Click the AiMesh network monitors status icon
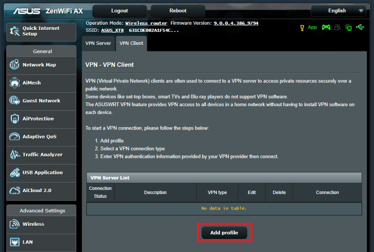 (348, 28)
